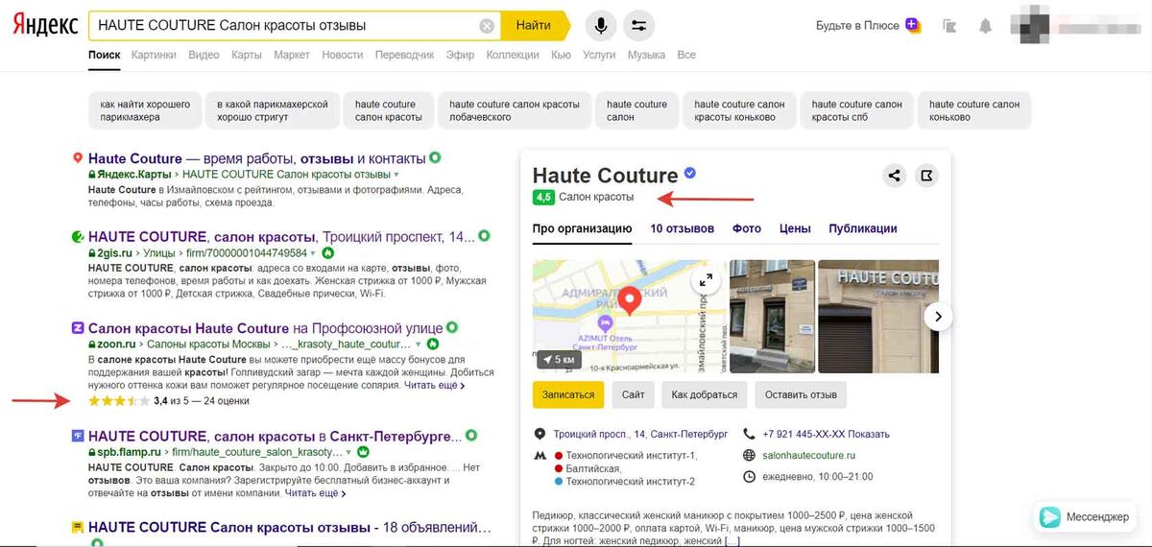This screenshot has height=547, width=1152.
Task: Expand the map to full screen
Action: tap(707, 280)
